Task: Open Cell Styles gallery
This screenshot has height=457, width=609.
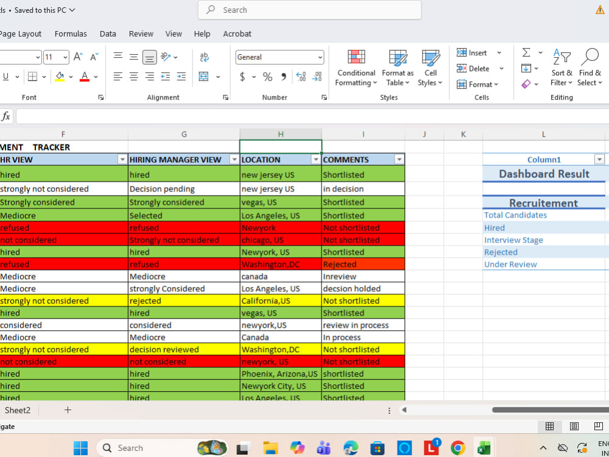Action: 431,68
